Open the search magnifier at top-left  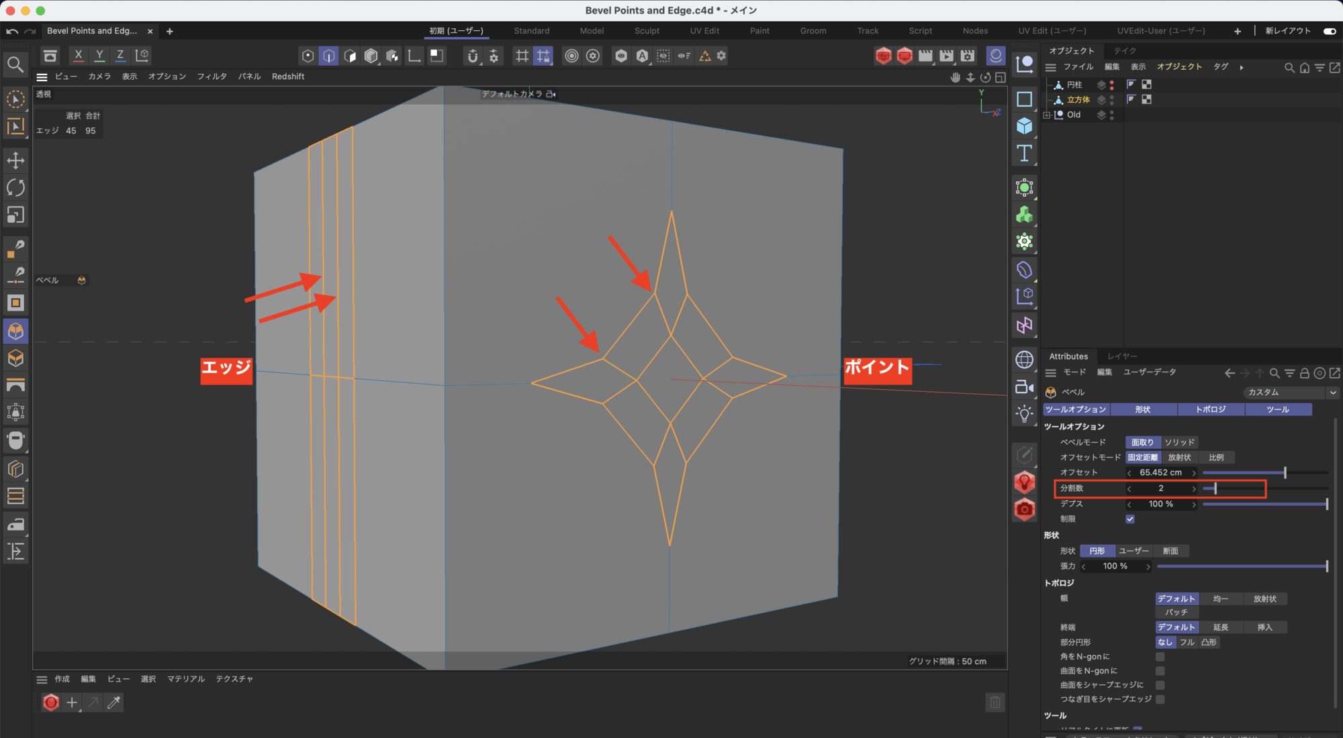click(15, 64)
